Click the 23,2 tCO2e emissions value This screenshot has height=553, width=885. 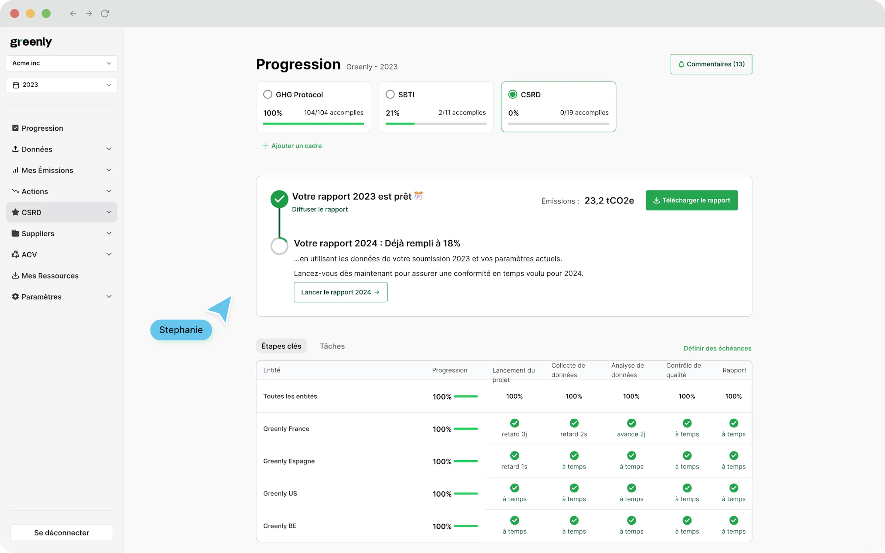609,200
